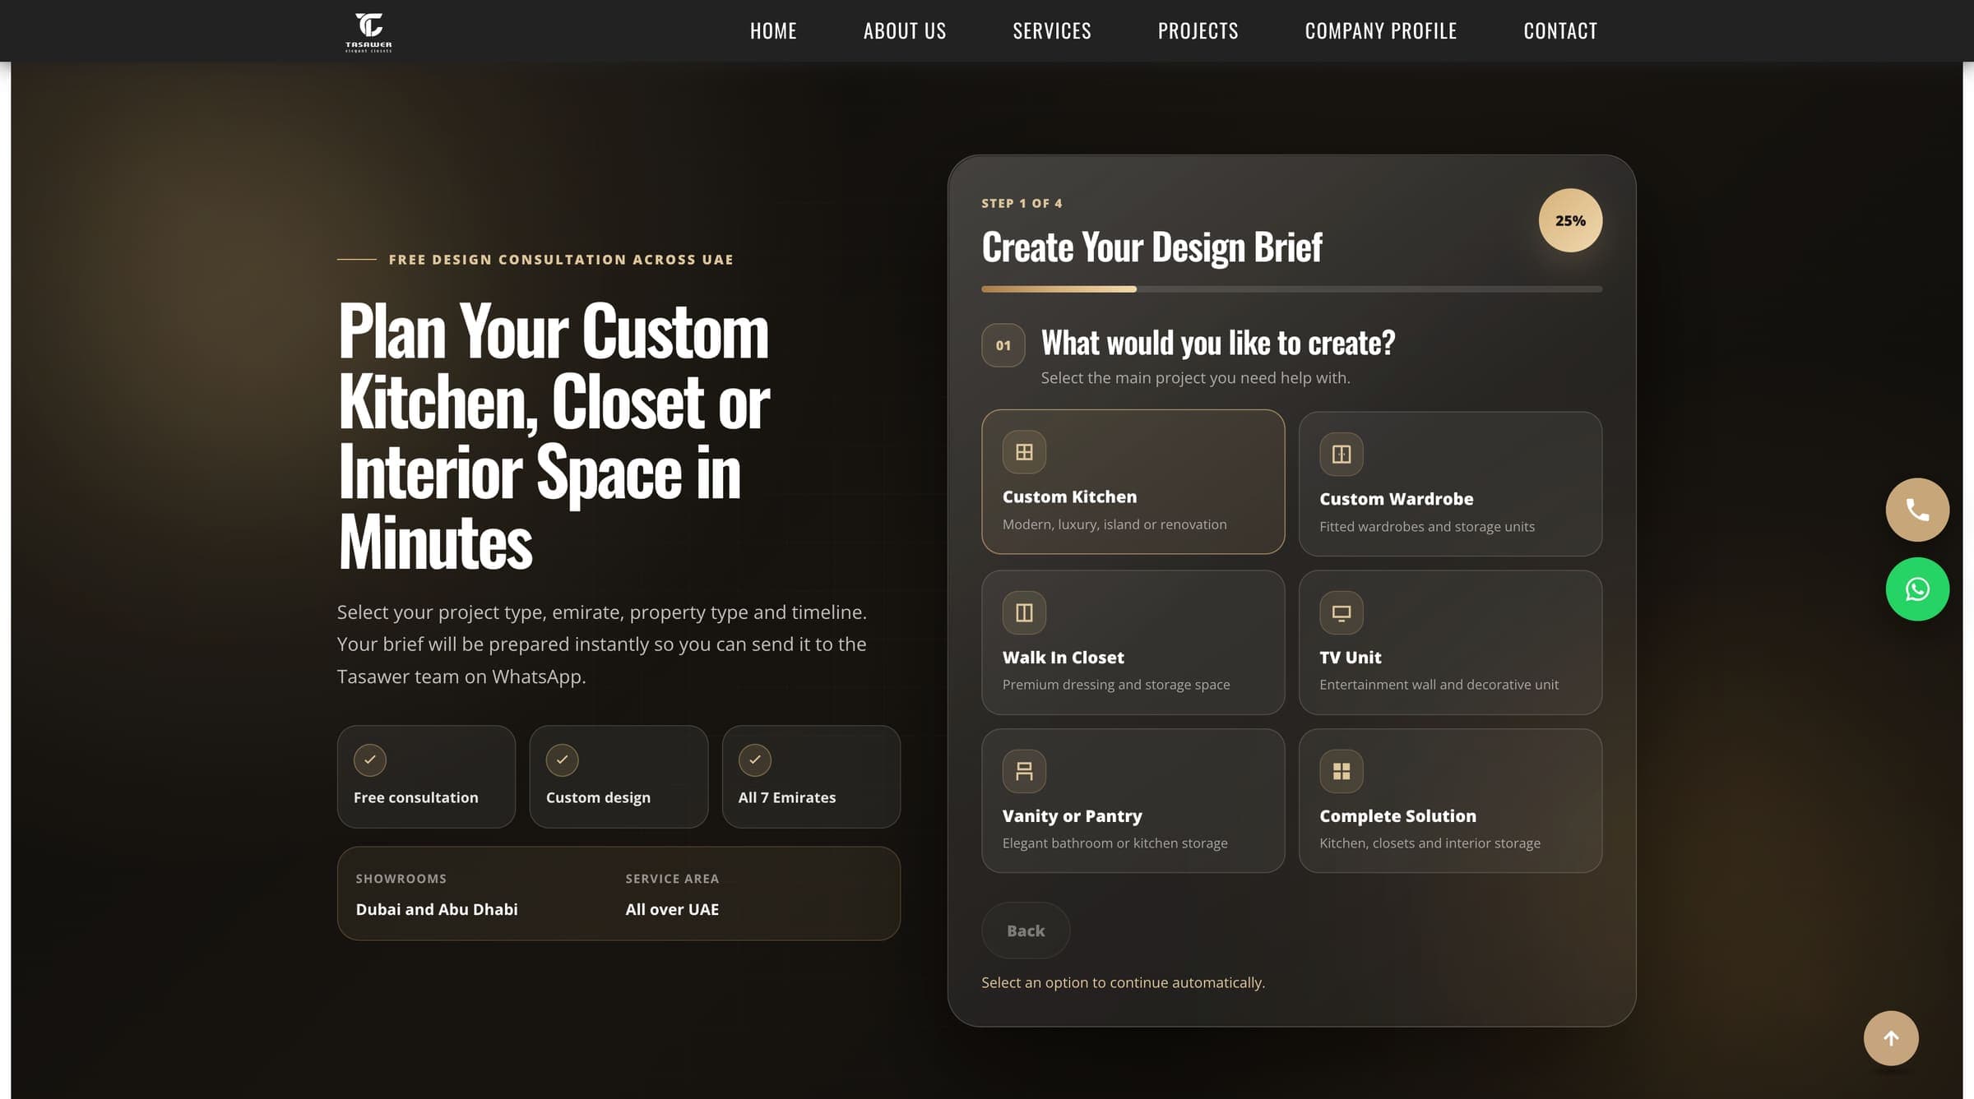
Task: Go to the CONTACT page link
Action: tap(1560, 31)
